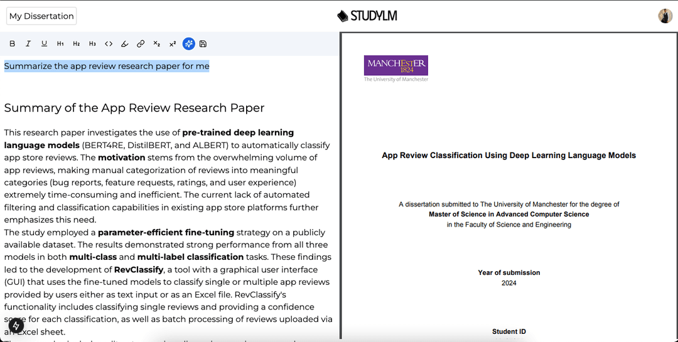Image resolution: width=678 pixels, height=342 pixels.
Task: Activate the AI sparkle assistant button
Action: tap(188, 44)
